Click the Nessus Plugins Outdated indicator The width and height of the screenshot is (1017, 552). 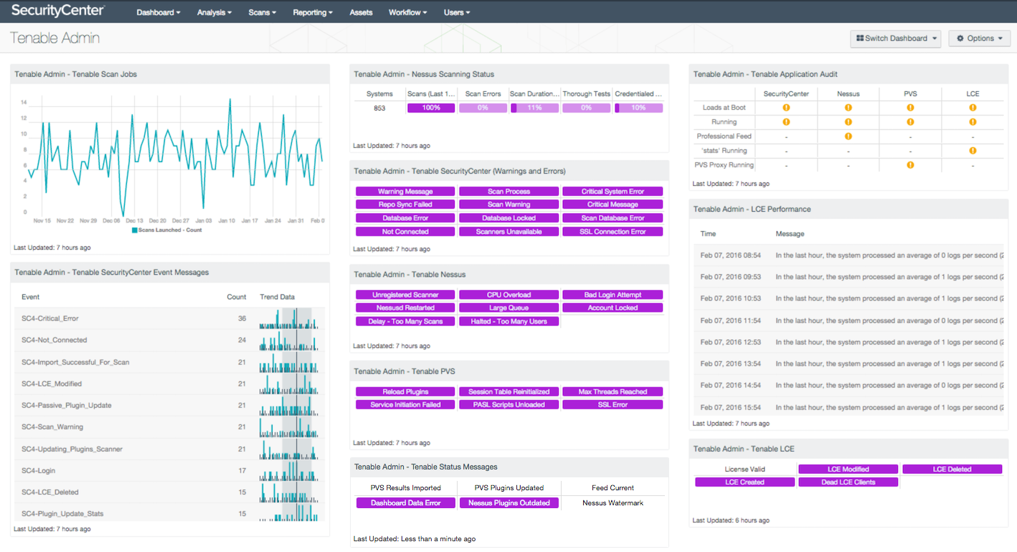508,503
